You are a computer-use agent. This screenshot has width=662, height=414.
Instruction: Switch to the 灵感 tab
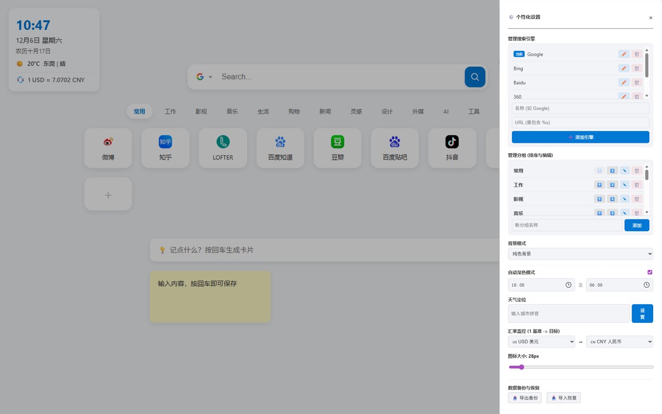tap(356, 111)
